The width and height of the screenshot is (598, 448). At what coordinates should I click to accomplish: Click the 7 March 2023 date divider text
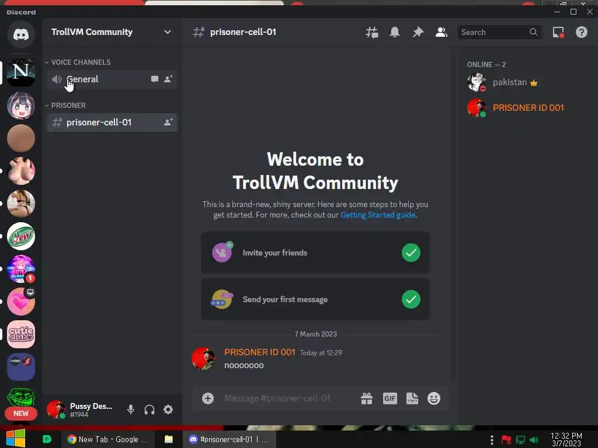tap(316, 334)
